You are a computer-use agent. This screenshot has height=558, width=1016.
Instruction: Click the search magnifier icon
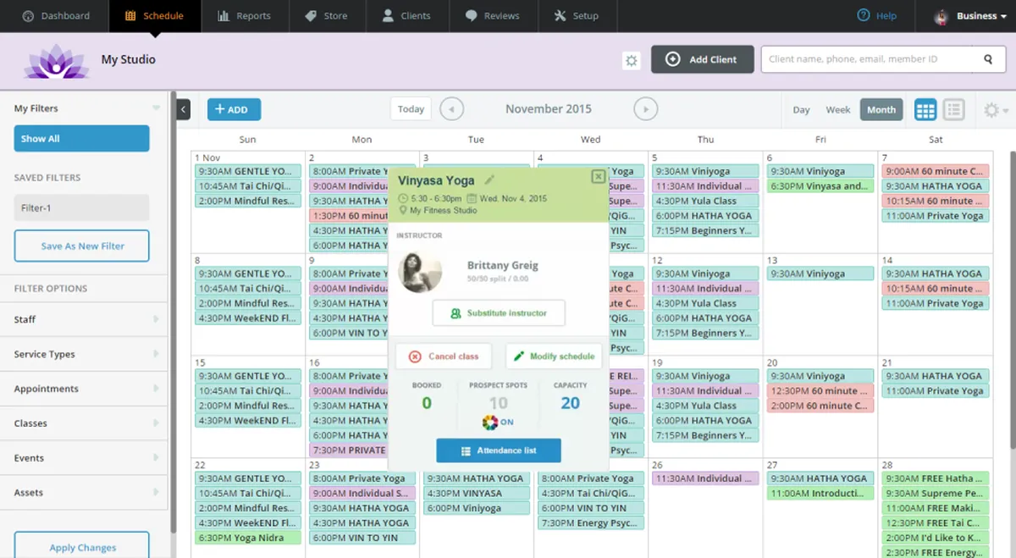988,59
